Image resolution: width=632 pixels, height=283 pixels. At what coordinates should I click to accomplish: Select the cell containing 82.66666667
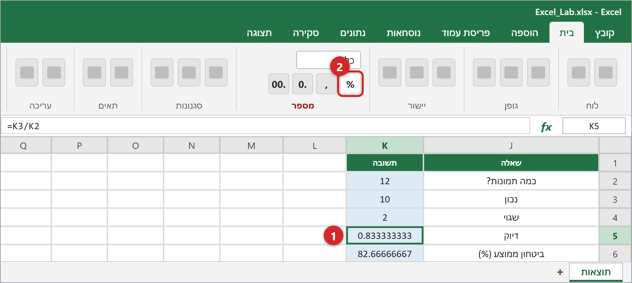(385, 253)
